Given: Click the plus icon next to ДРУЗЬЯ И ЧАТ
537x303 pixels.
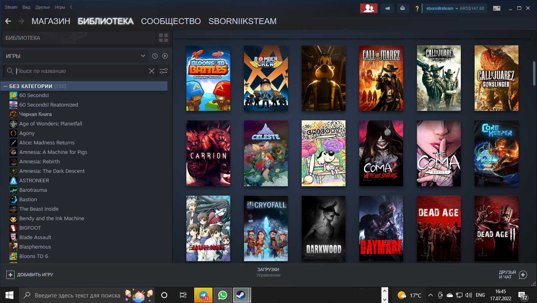Looking at the screenshot, I should click(x=523, y=275).
